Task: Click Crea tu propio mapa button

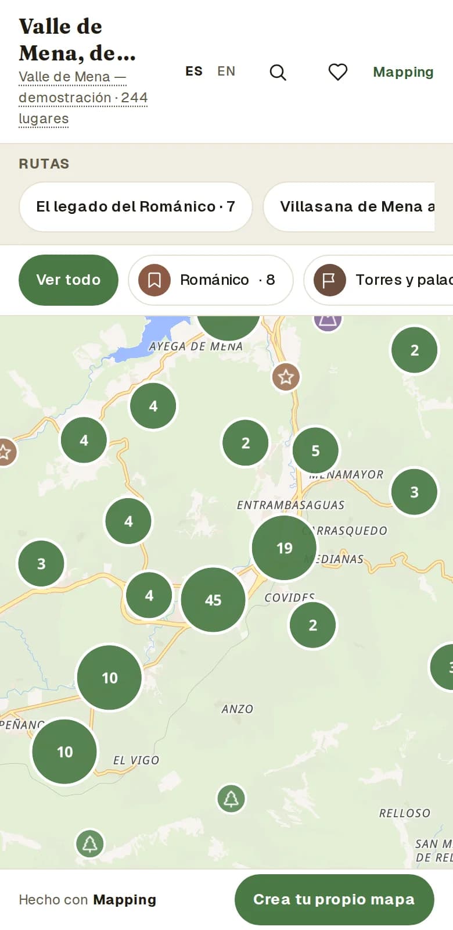Action: (335, 899)
